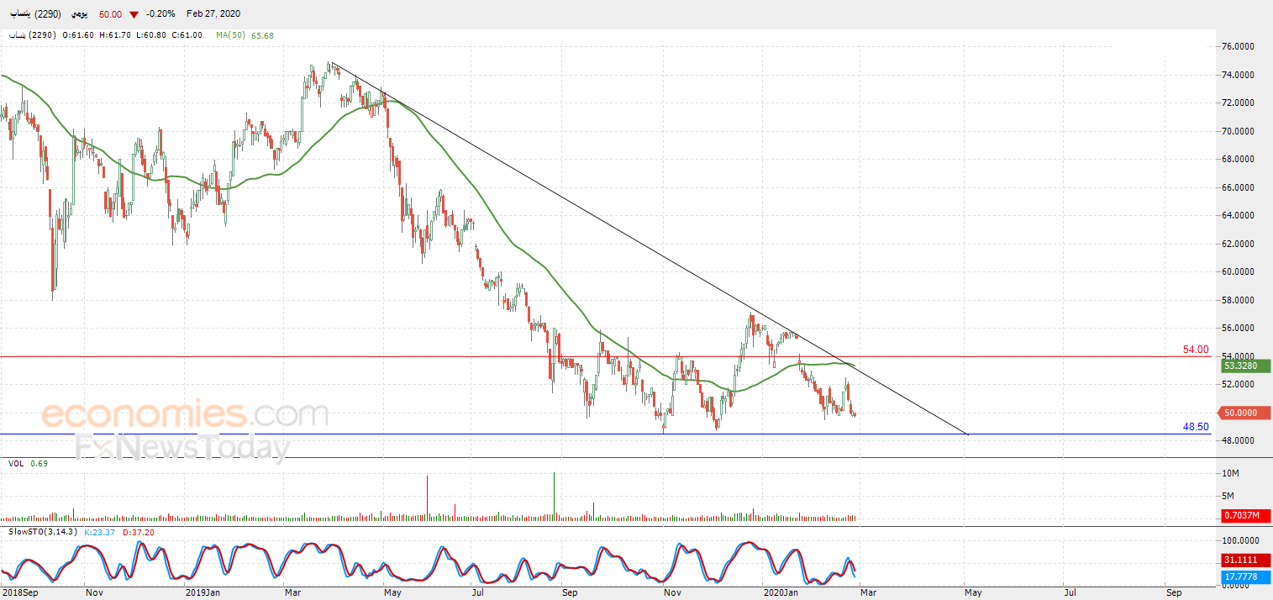Image resolution: width=1273 pixels, height=600 pixels.
Task: Click the H:61.70 high value
Action: (114, 35)
